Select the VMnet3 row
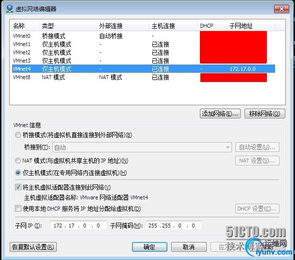 (x=144, y=61)
